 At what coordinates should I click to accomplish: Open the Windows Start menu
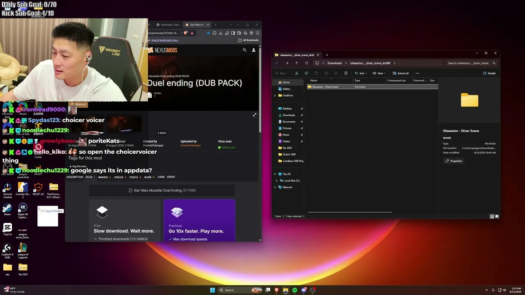click(x=212, y=290)
